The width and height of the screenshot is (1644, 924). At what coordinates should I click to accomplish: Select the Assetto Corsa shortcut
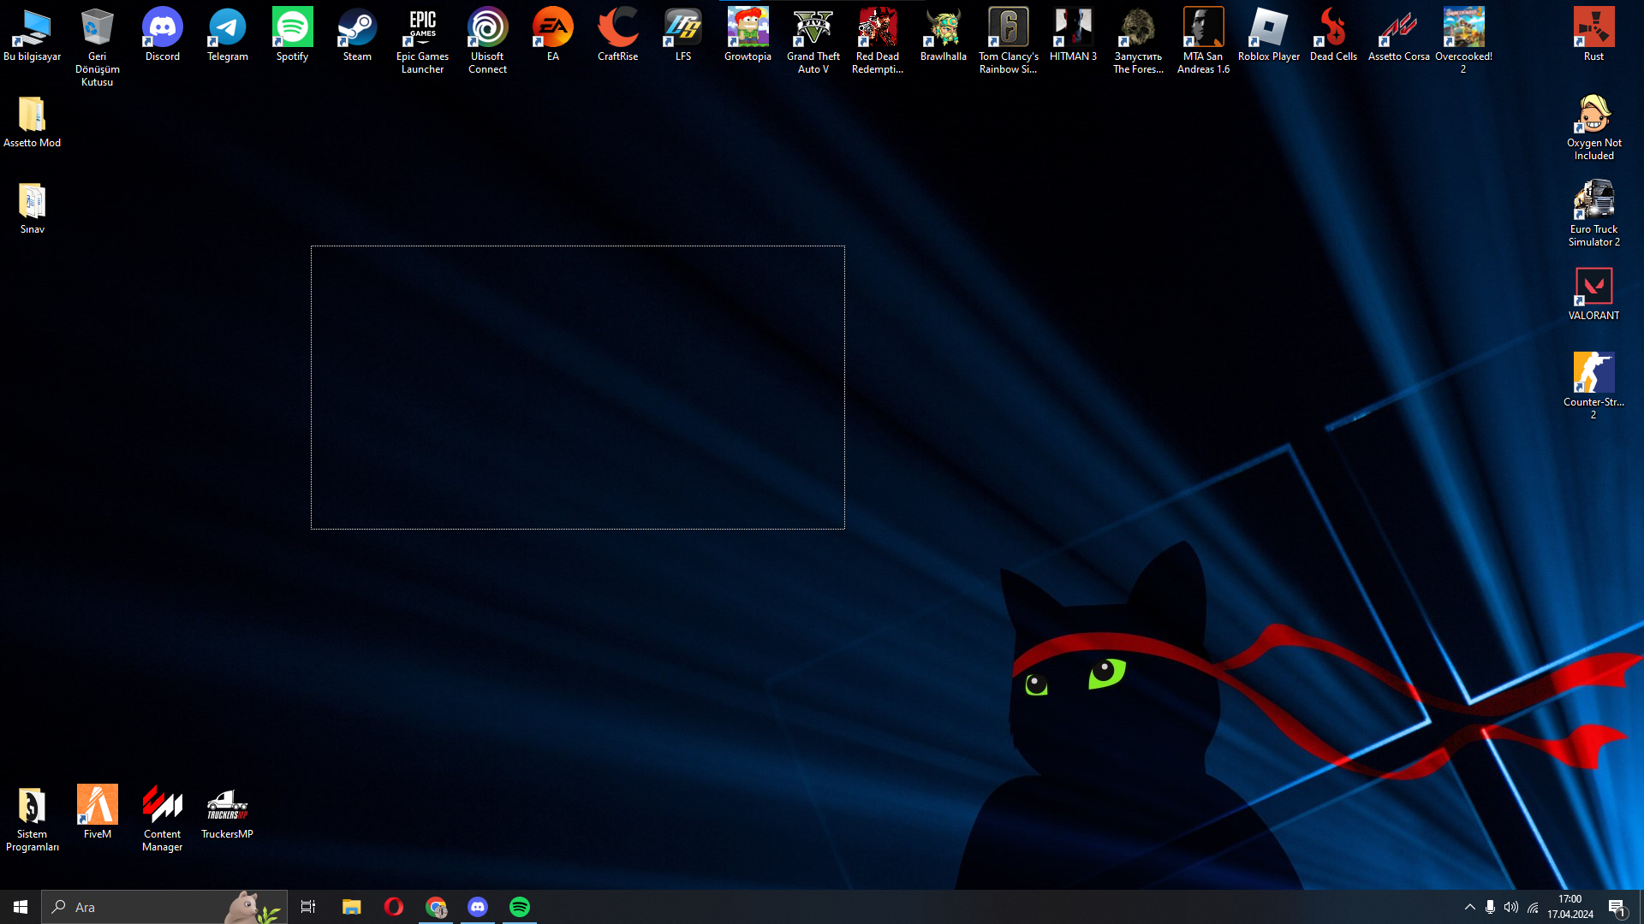pyautogui.click(x=1399, y=35)
